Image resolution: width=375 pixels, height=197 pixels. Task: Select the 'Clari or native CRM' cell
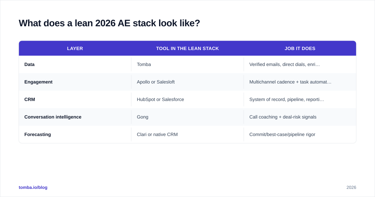tap(187, 134)
